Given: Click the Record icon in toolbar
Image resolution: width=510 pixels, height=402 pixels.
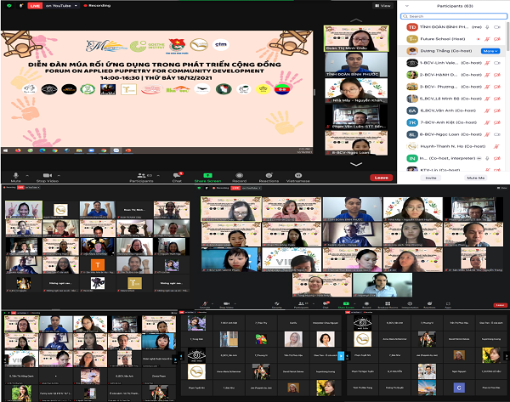Looking at the screenshot, I should 239,176.
